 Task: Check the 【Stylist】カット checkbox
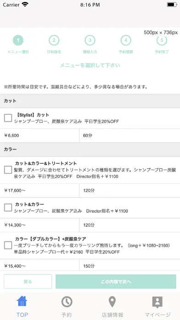(x=8, y=118)
